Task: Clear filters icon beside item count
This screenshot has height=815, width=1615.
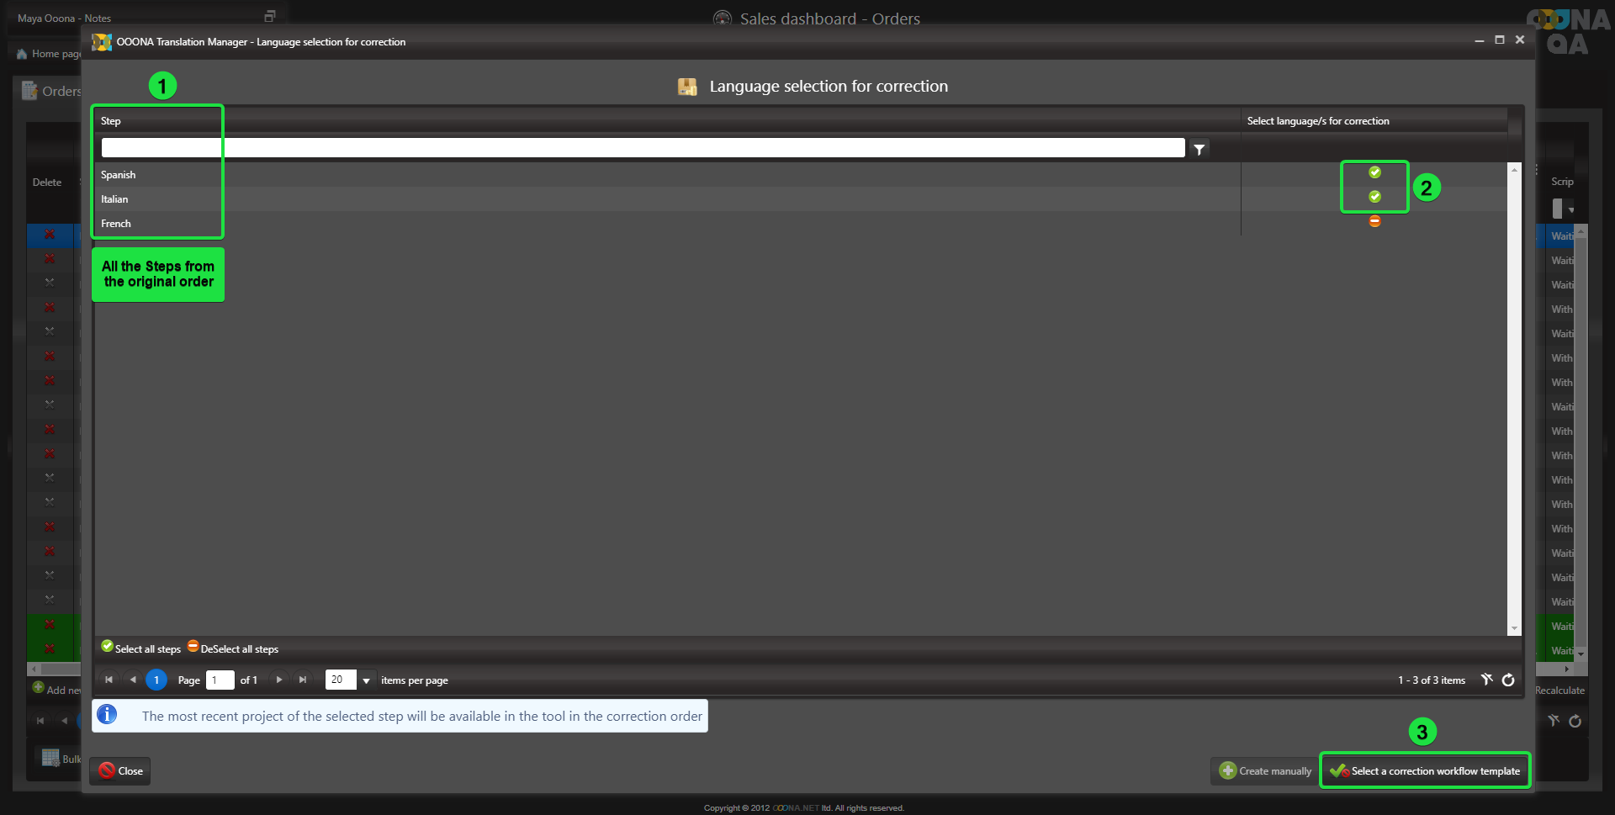Action: [x=1486, y=680]
